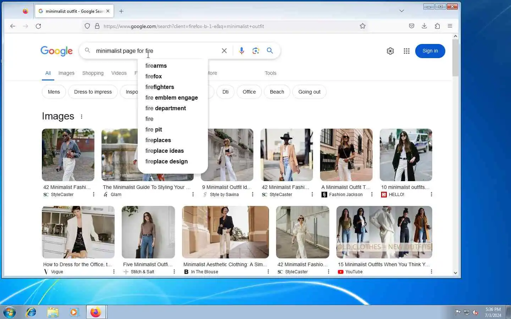Open more options for Style by Savina

tap(253, 194)
